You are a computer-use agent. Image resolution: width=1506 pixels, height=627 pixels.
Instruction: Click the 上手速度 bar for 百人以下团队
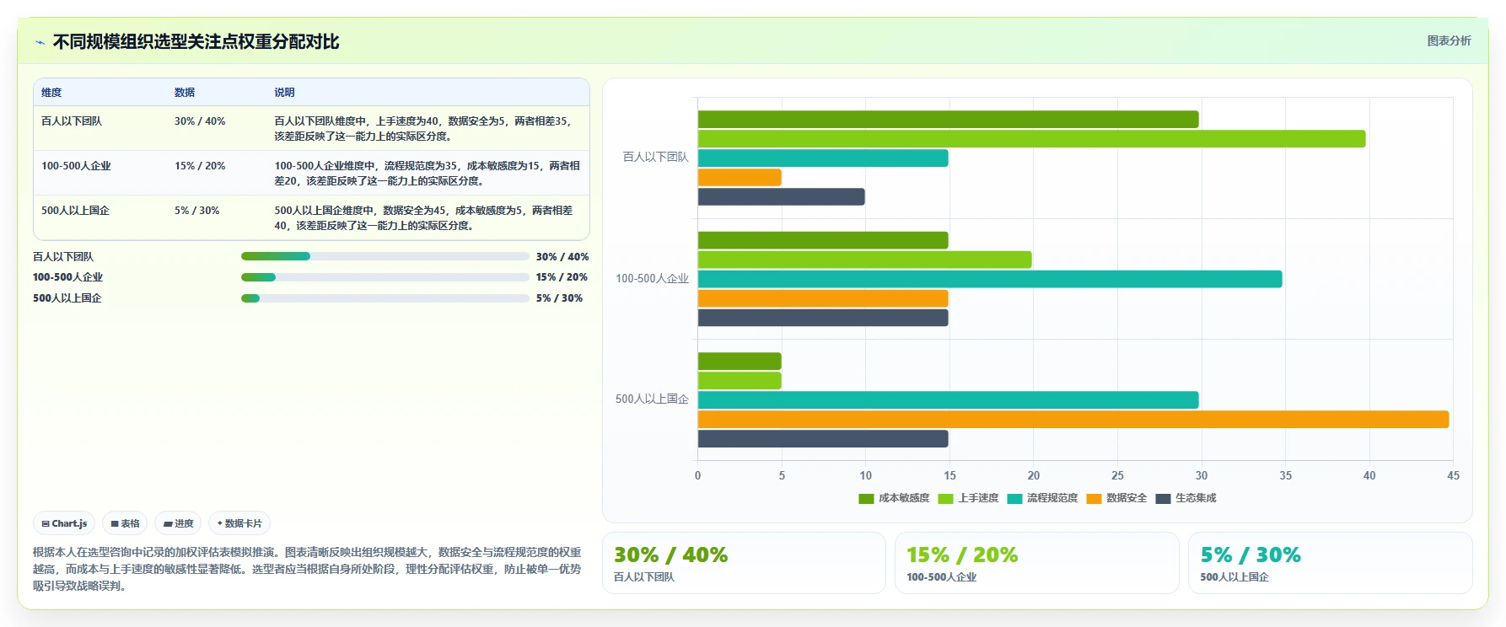coord(1031,139)
